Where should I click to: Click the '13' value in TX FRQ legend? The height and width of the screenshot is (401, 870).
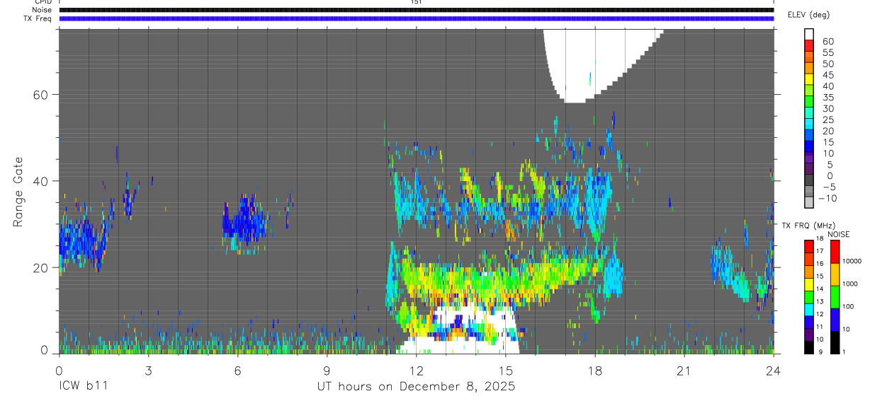pyautogui.click(x=819, y=301)
